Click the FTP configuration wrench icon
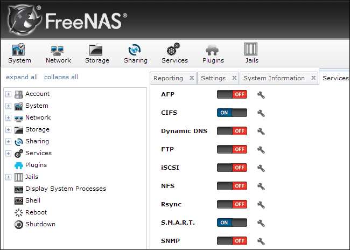Viewport: 350px width, 250px height. (261, 150)
